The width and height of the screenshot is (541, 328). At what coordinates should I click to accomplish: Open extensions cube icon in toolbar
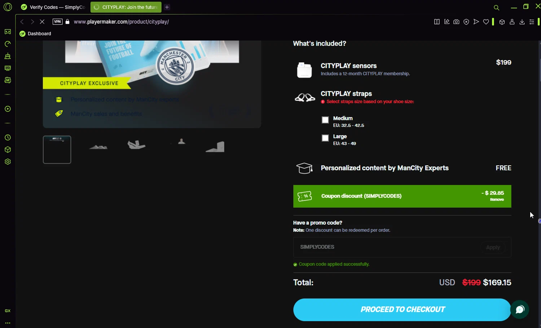click(502, 22)
